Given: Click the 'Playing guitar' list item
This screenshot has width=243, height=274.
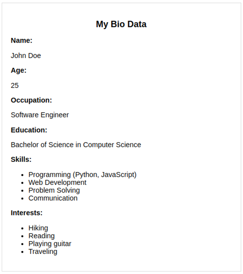Looking at the screenshot, I should pos(50,244).
